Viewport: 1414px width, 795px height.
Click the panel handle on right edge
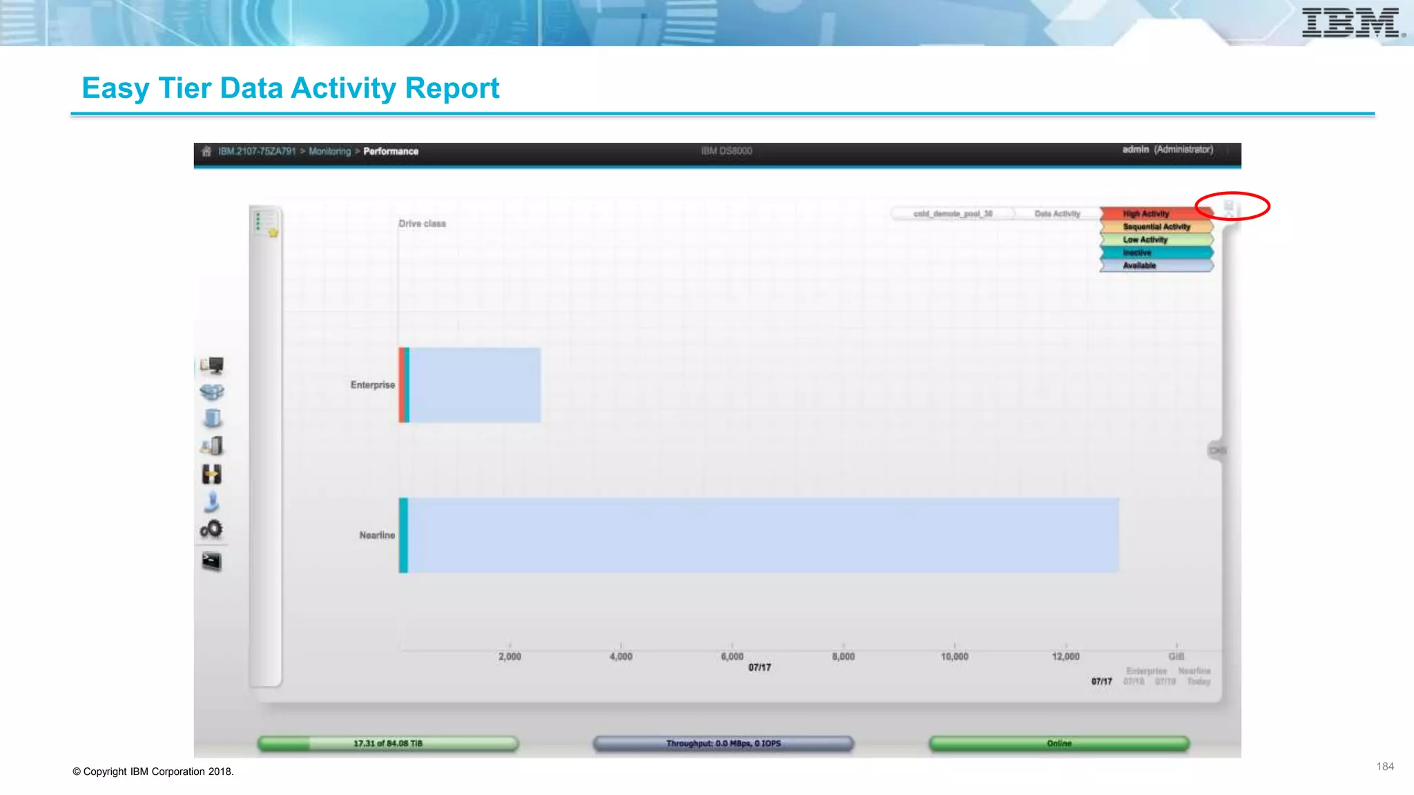coord(1217,450)
